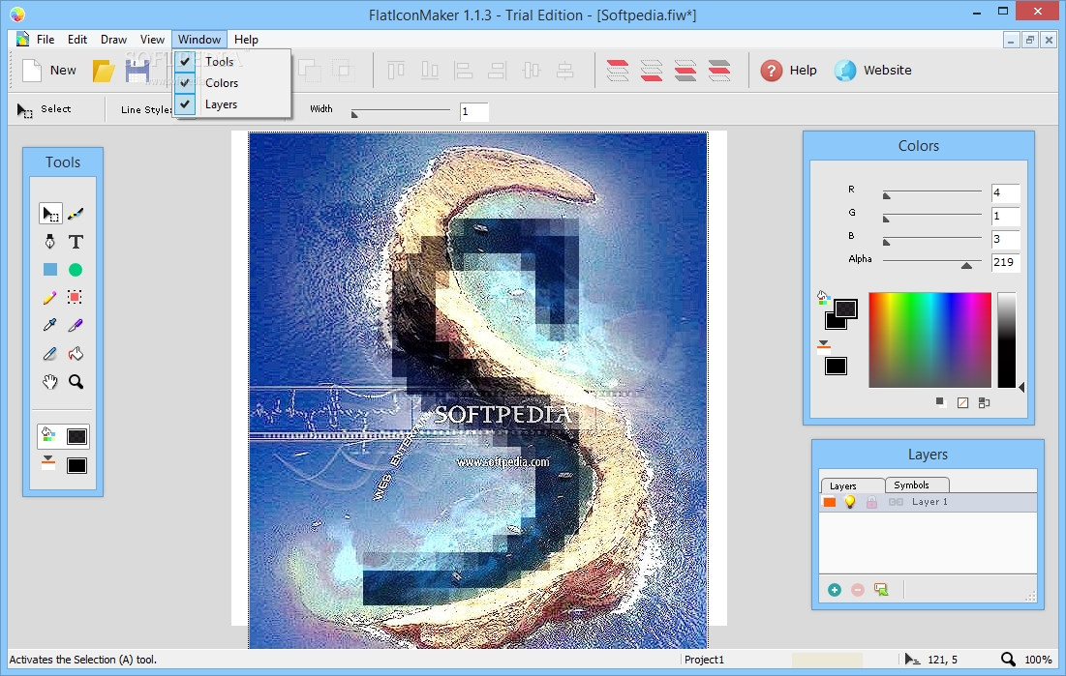Click the brightness gradient bar
The image size is (1066, 676).
pyautogui.click(x=1007, y=339)
